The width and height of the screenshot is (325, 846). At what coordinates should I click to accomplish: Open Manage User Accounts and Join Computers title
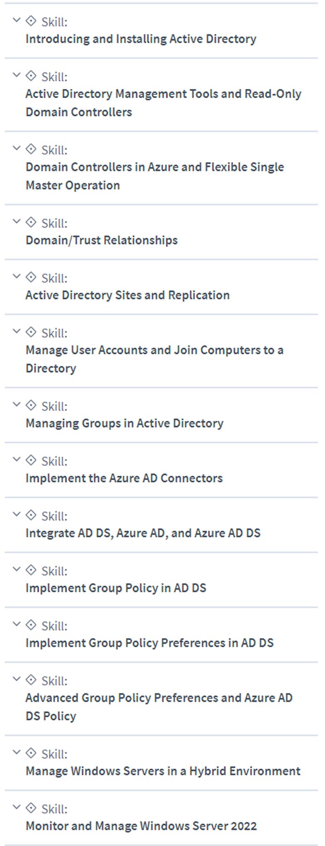click(155, 359)
